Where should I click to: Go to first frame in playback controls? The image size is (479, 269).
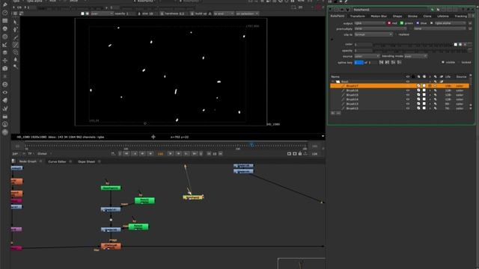(x=126, y=154)
